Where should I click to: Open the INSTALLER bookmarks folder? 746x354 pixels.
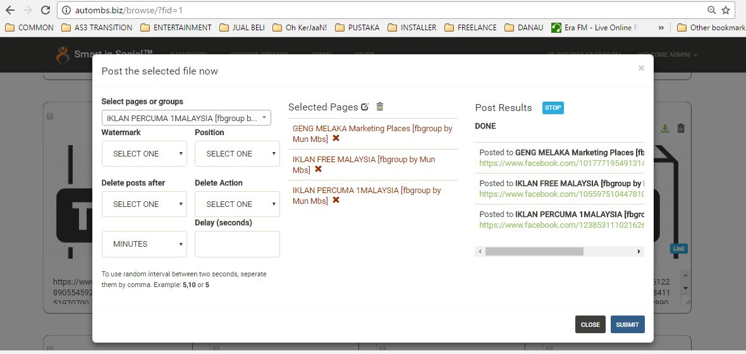(412, 28)
